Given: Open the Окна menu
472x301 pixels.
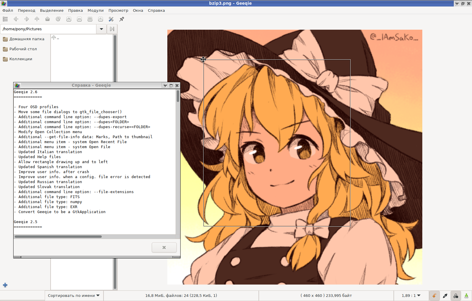Looking at the screenshot, I should [138, 11].
